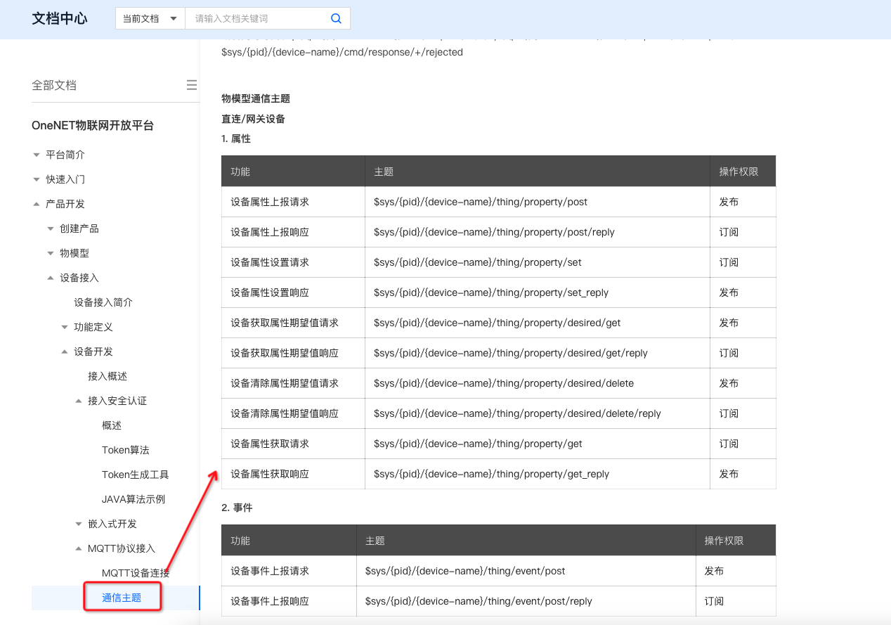
Task: Click the 文档中心 header title
Action: (60, 18)
